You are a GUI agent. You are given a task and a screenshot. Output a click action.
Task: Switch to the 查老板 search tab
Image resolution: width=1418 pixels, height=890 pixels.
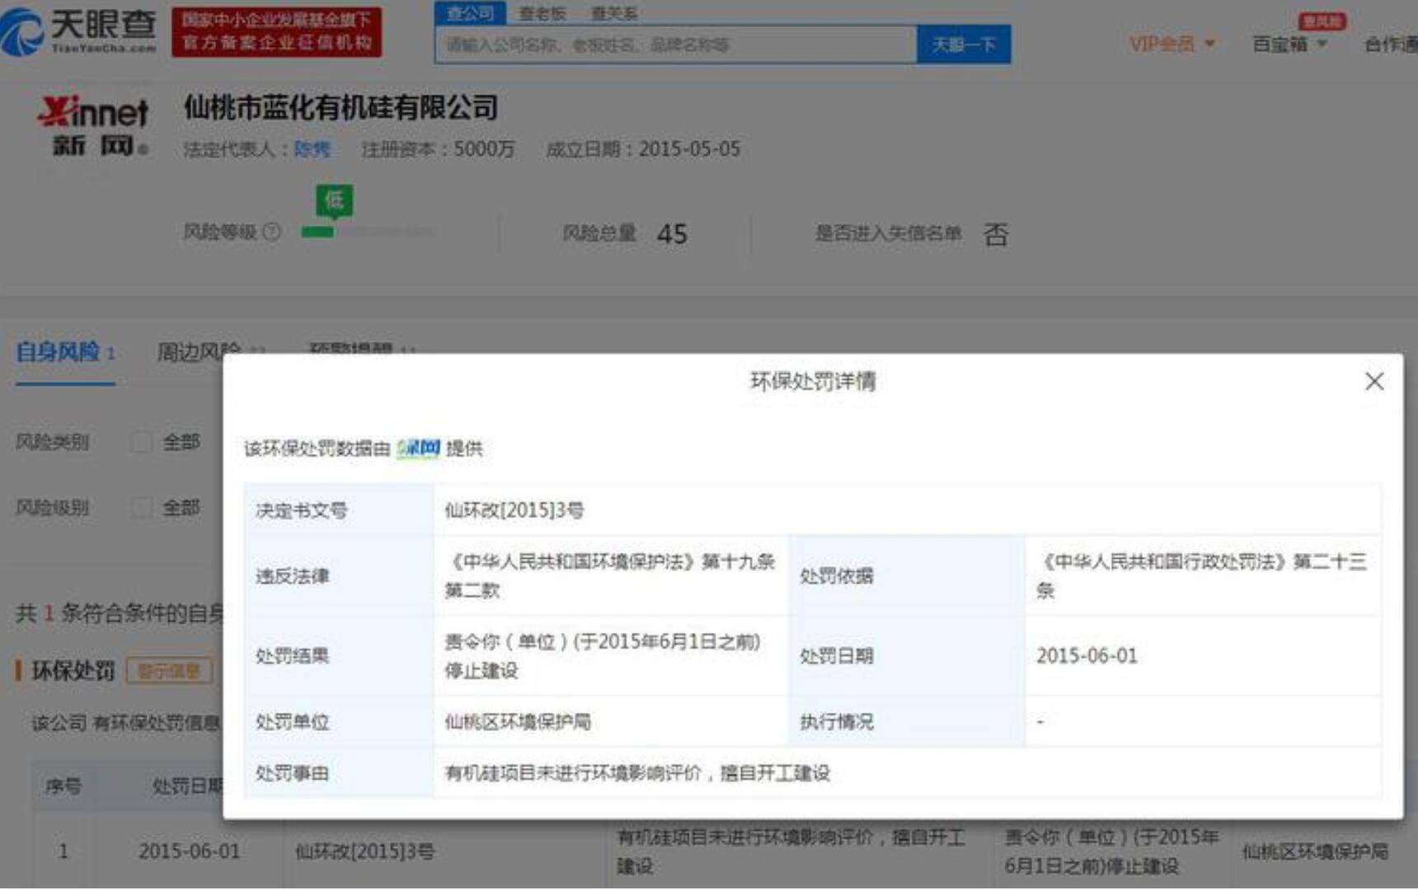click(542, 13)
